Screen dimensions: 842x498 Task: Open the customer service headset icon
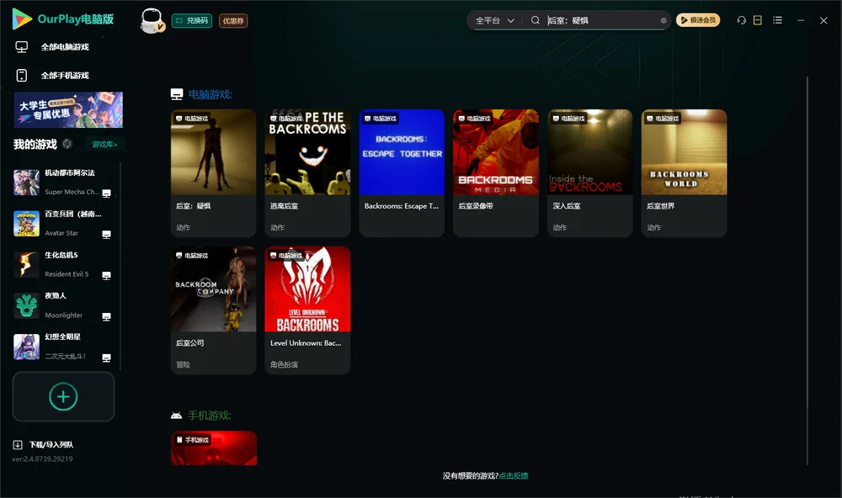click(x=741, y=20)
